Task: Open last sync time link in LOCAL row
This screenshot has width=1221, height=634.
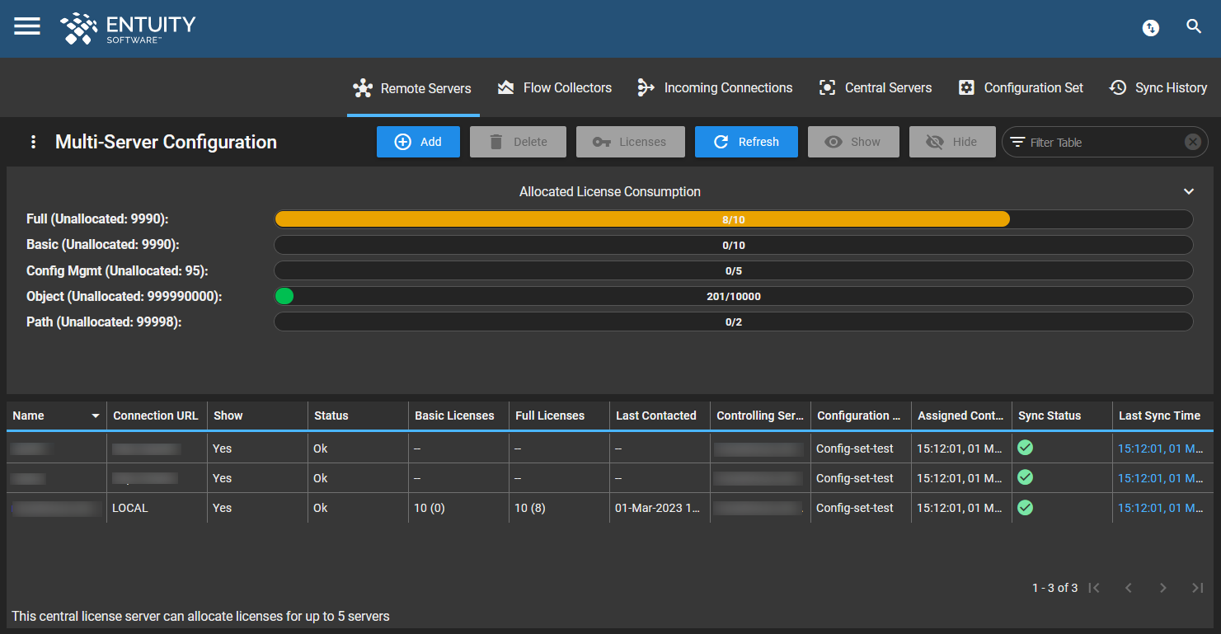Action: [x=1161, y=508]
